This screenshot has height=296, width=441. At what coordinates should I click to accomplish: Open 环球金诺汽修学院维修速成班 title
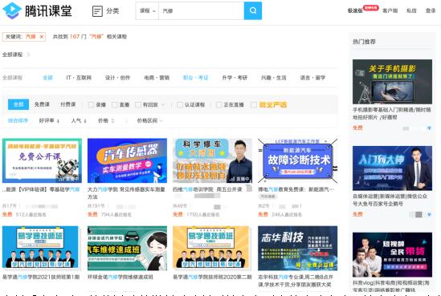point(120,277)
